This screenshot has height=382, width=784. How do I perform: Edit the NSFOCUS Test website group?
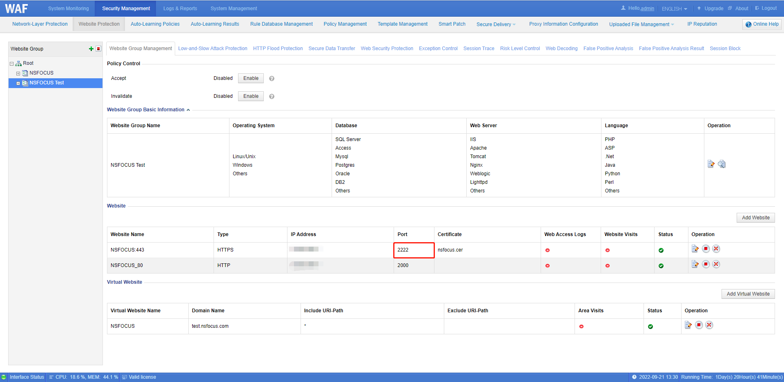pos(711,164)
